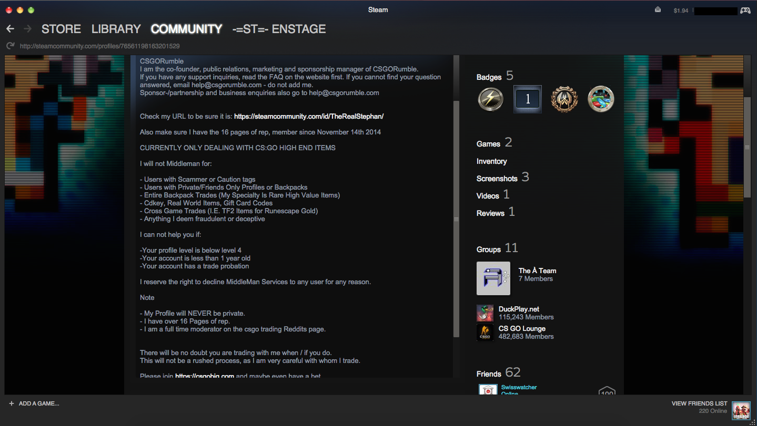The height and width of the screenshot is (426, 757).
Task: Click the laurel wreath badge
Action: (x=564, y=99)
